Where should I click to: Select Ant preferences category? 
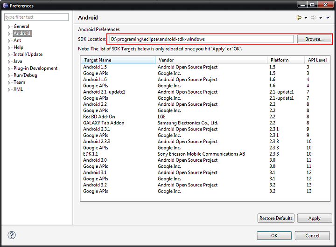point(17,40)
